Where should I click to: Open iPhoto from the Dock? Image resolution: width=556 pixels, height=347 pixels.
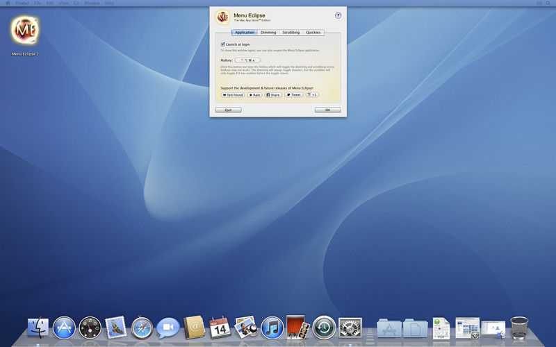pos(246,327)
